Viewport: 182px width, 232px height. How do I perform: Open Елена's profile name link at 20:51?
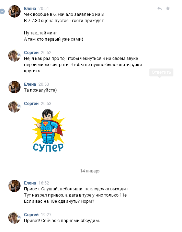coord(30,9)
